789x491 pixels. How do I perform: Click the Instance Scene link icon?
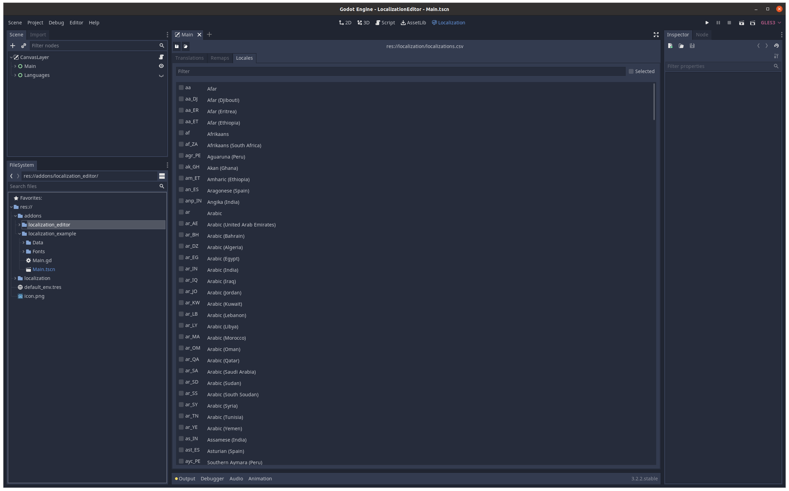click(x=23, y=46)
